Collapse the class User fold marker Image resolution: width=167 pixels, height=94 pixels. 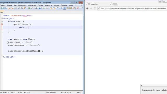(2, 21)
